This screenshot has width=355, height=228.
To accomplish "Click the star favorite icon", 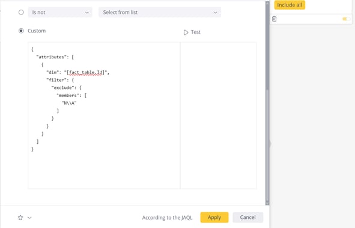I will tap(20, 218).
